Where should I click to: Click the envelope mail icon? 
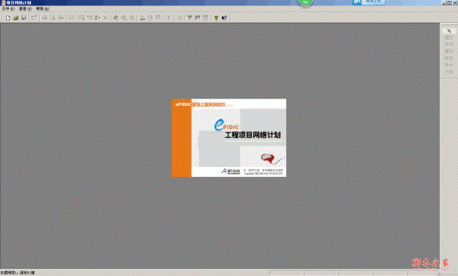(x=71, y=18)
